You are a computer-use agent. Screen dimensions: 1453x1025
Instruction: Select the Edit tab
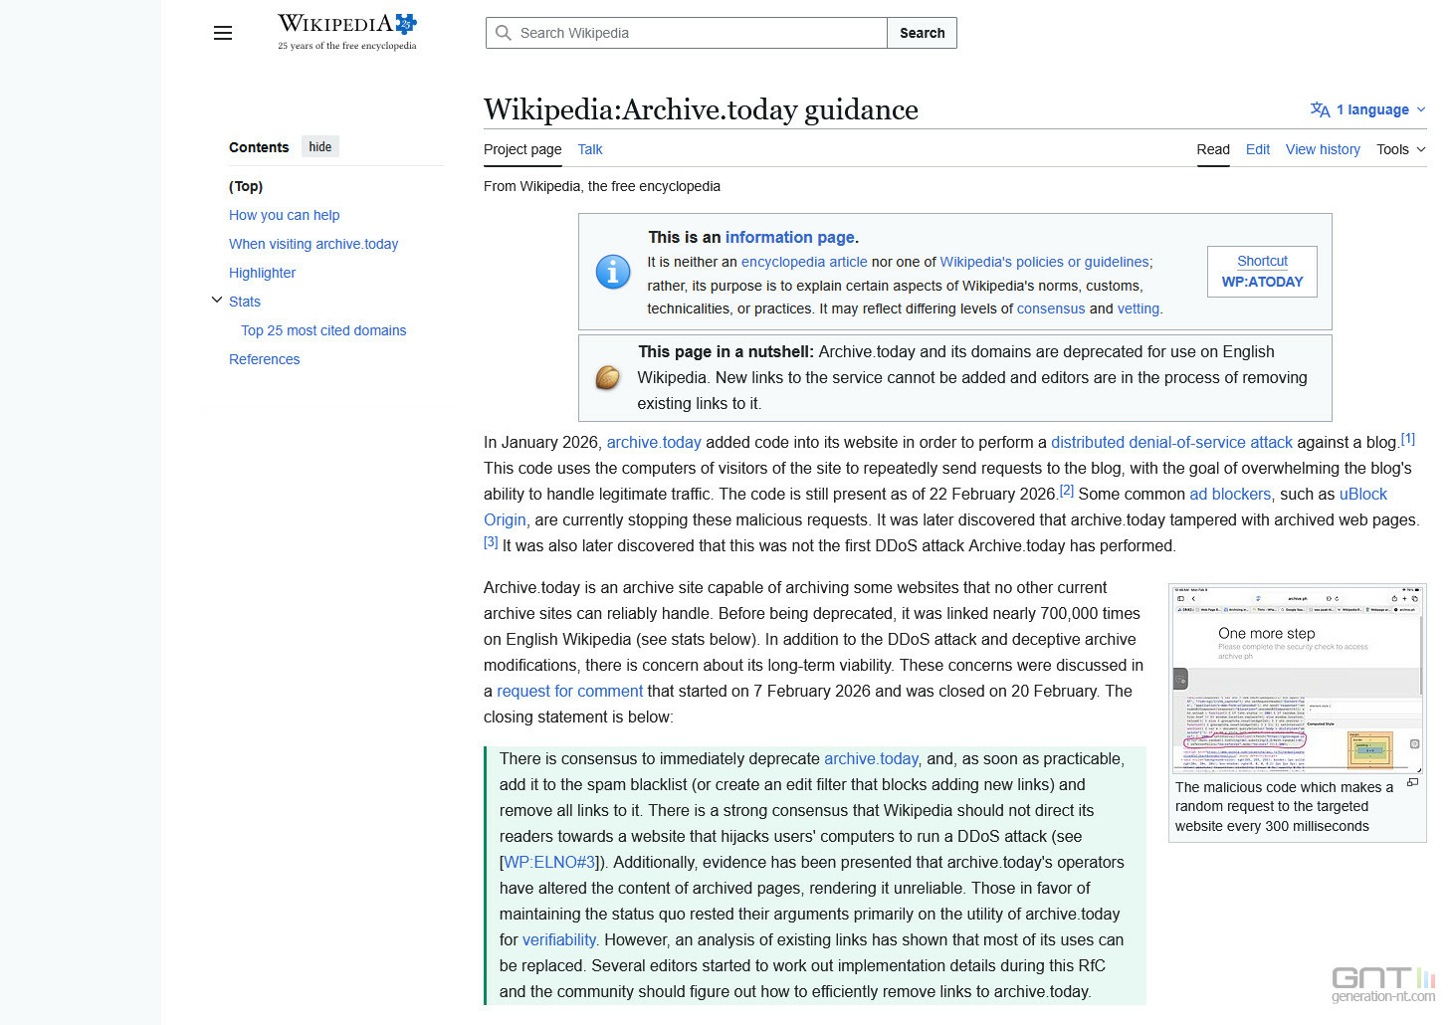1257,149
